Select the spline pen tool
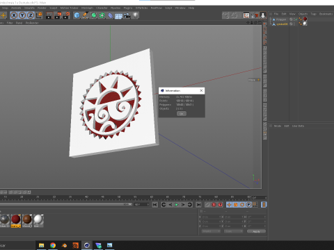 pyautogui.click(x=85, y=15)
